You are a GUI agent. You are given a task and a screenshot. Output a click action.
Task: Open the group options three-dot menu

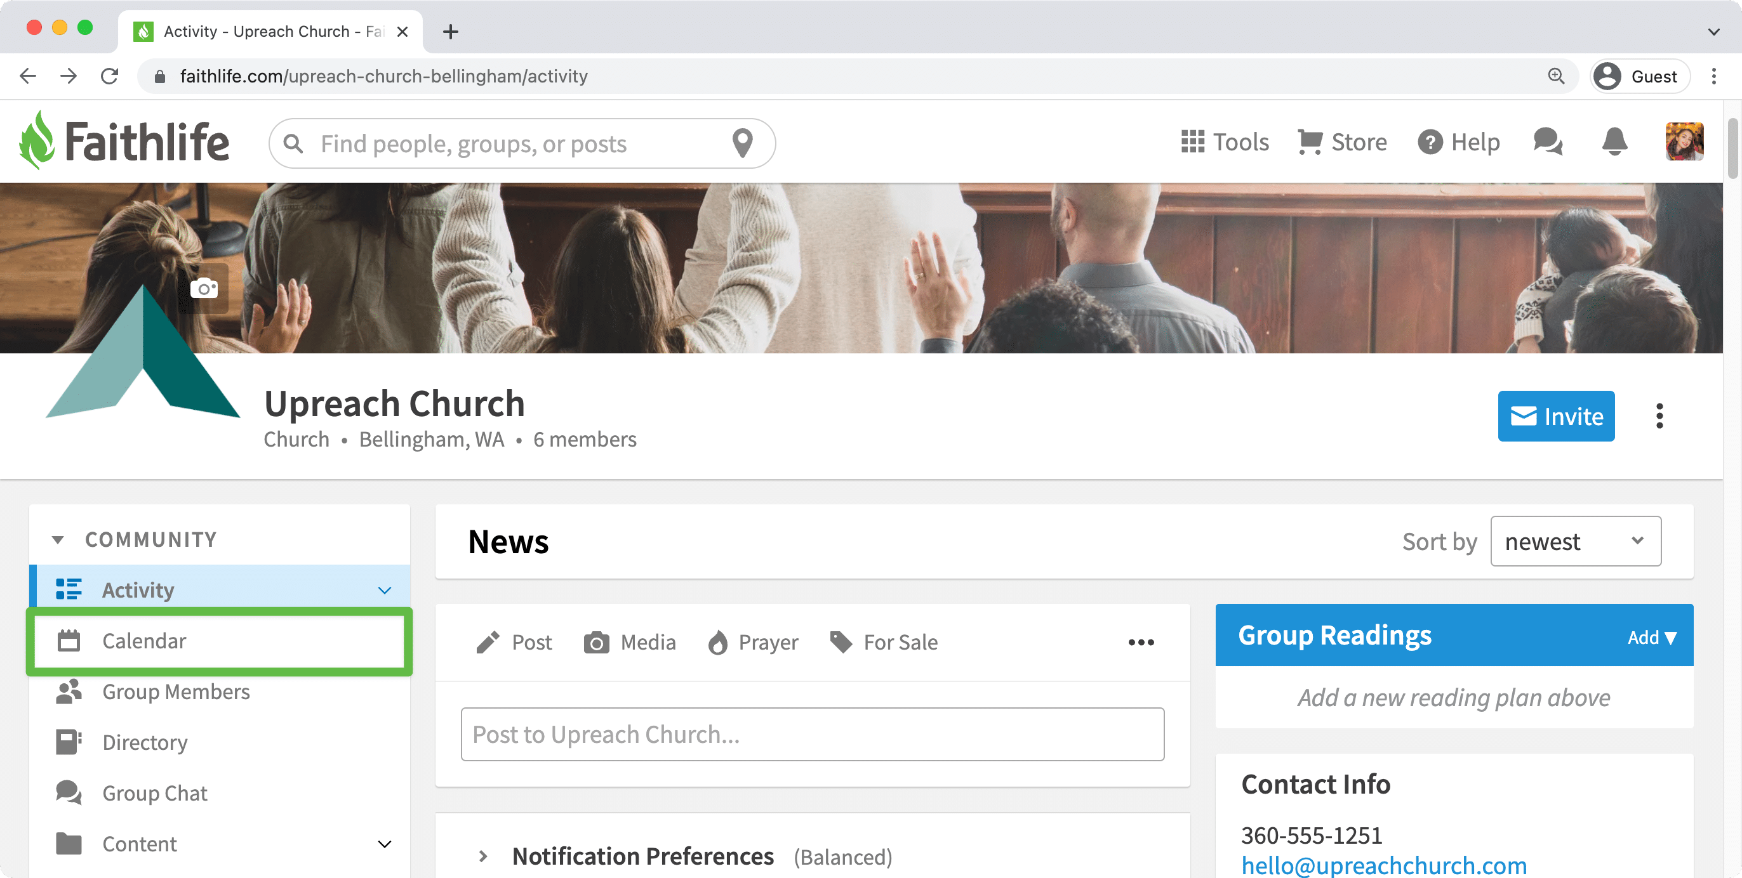coord(1659,416)
